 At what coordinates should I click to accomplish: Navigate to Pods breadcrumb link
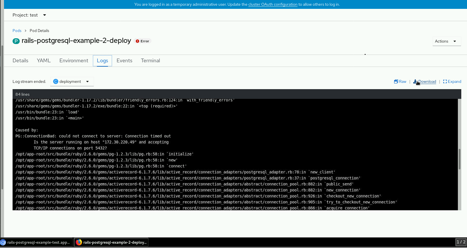coord(17,31)
